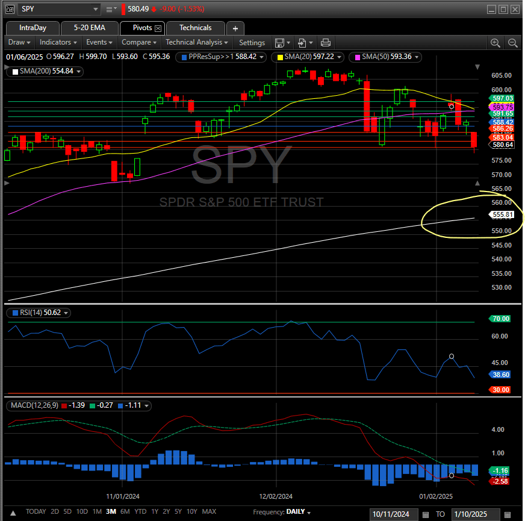This screenshot has width=525, height=521.
Task: Switch to the Technicals tab
Action: click(x=195, y=28)
